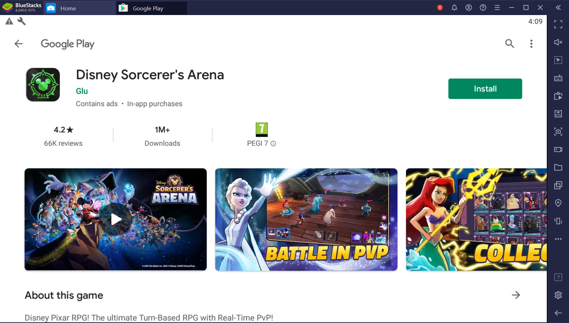
Task: Click the Contains ads label
Action: 97,104
